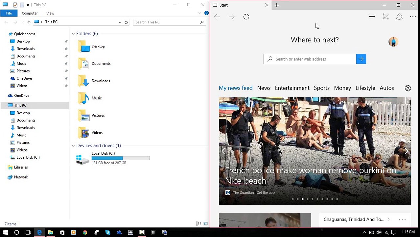Close the Start tab in Edge

[x=267, y=5]
